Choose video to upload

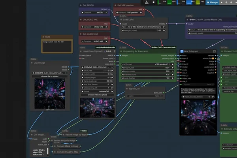(x=97, y=95)
